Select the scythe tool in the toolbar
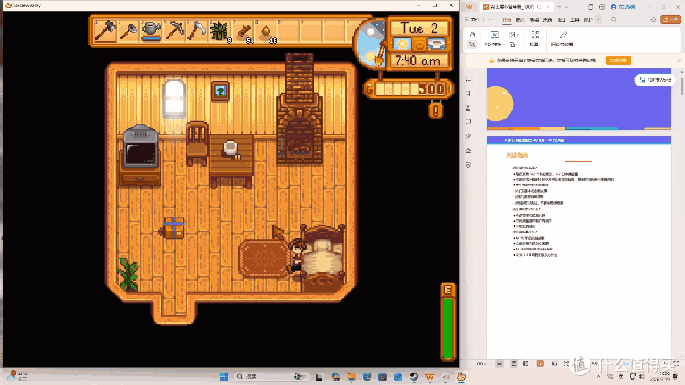 (x=197, y=31)
